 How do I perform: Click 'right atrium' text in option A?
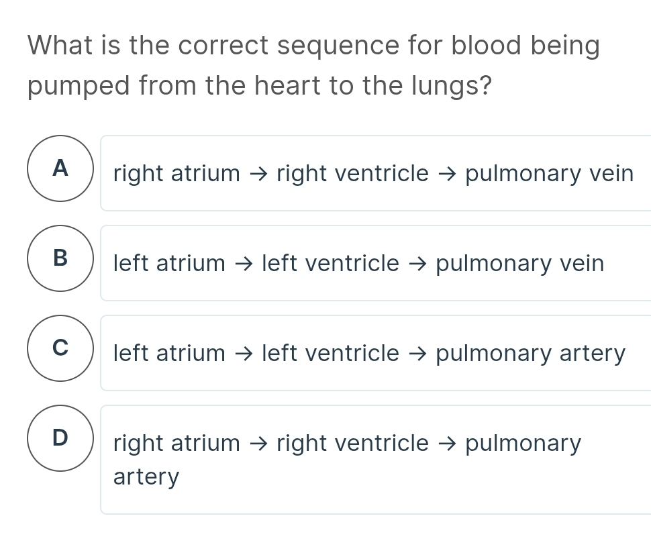177,174
